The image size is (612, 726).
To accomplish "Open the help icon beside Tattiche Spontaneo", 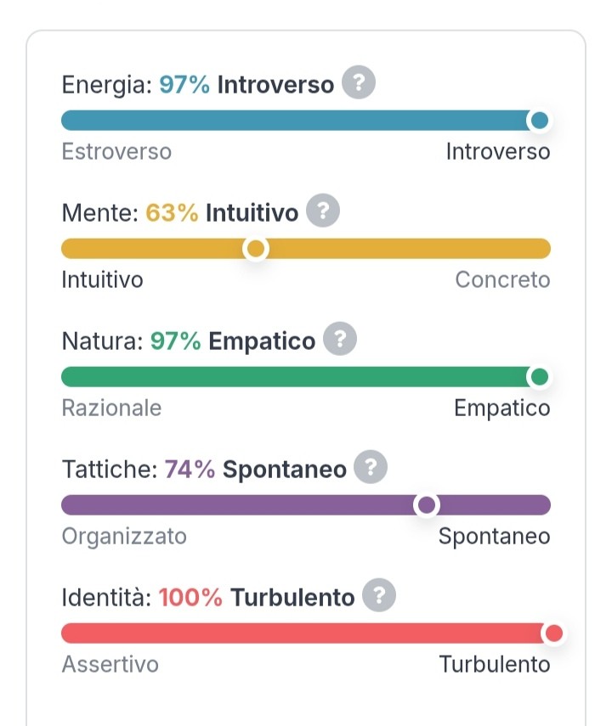I will click(x=371, y=467).
